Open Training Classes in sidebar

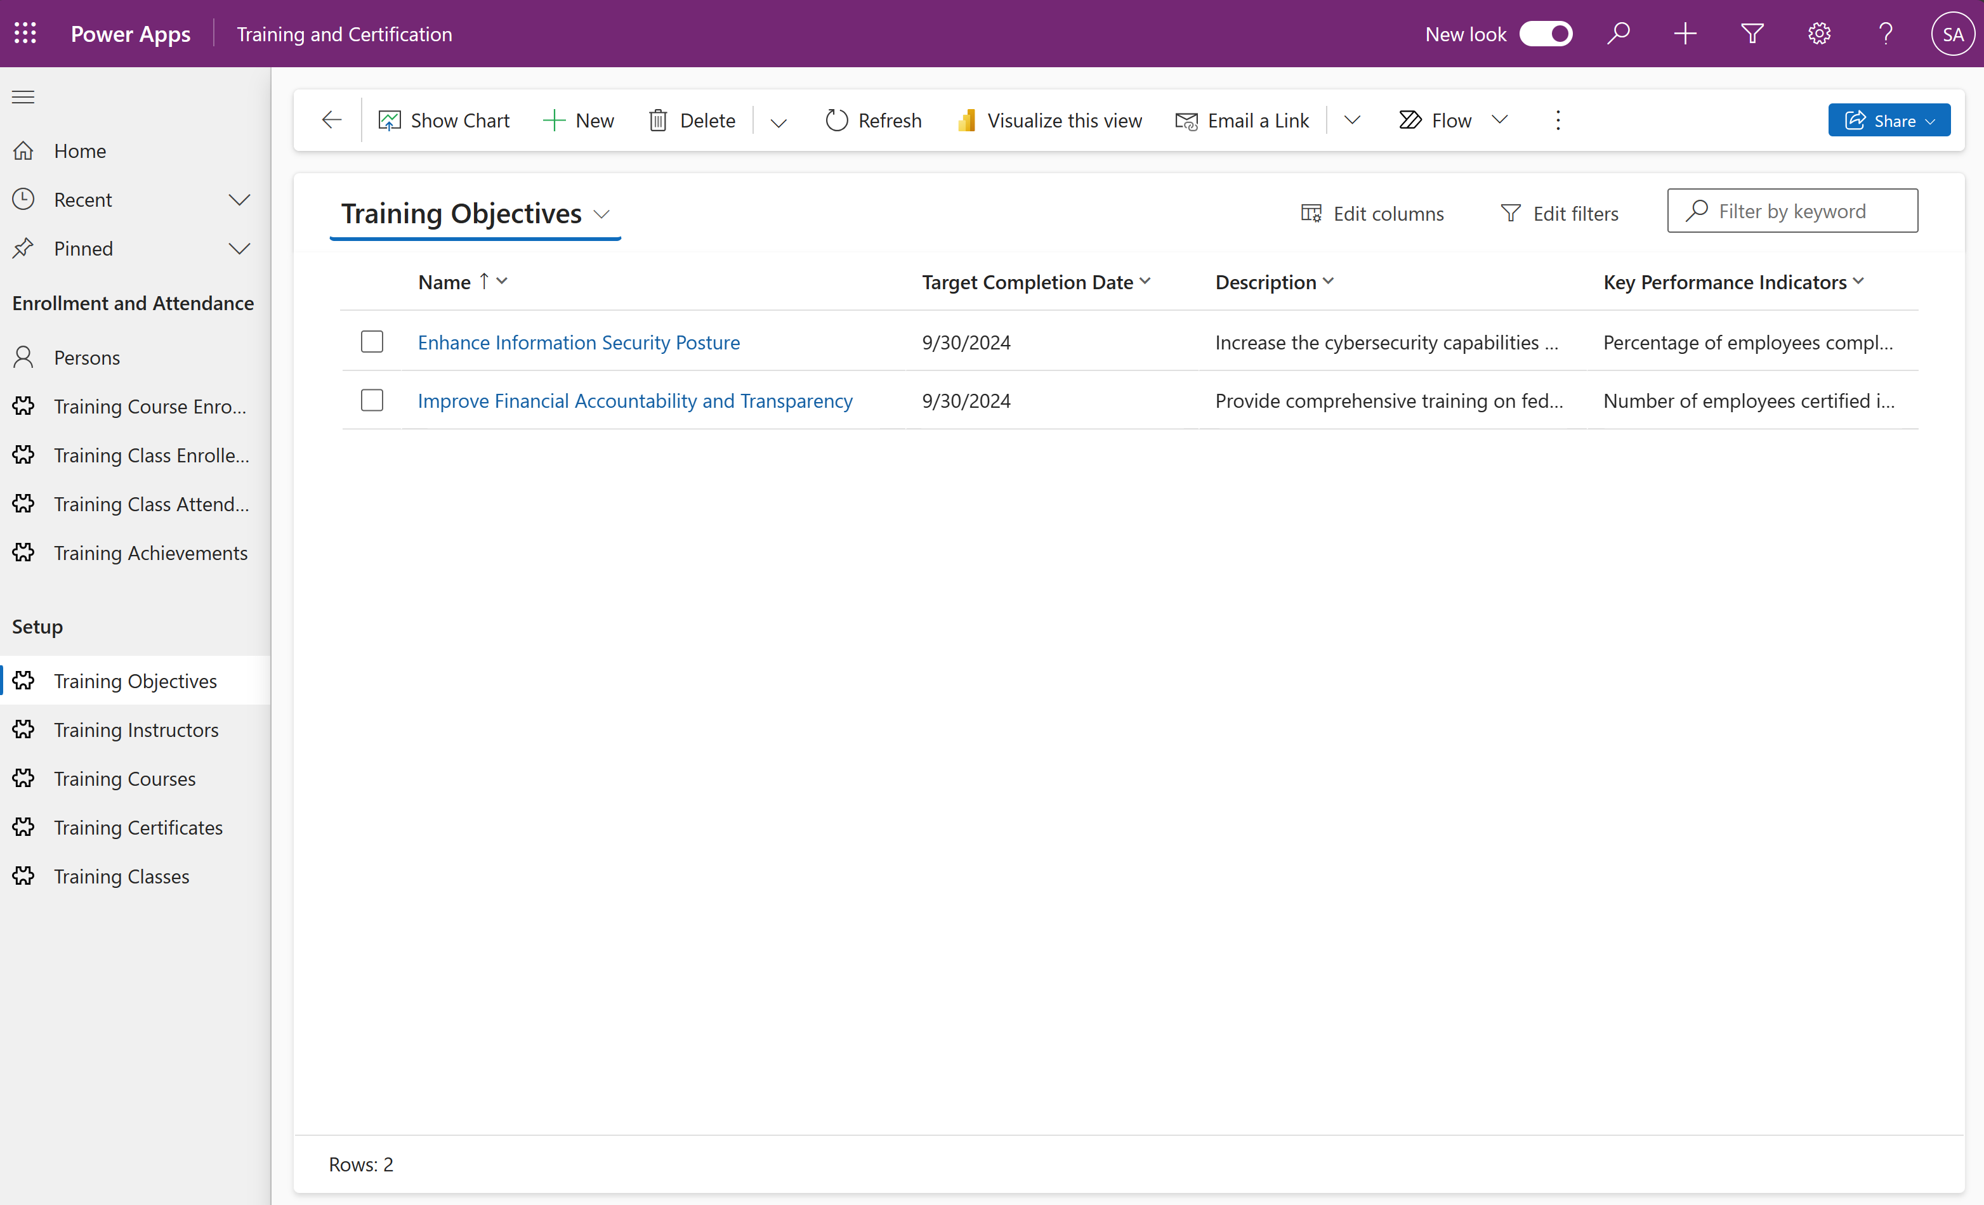click(135, 876)
